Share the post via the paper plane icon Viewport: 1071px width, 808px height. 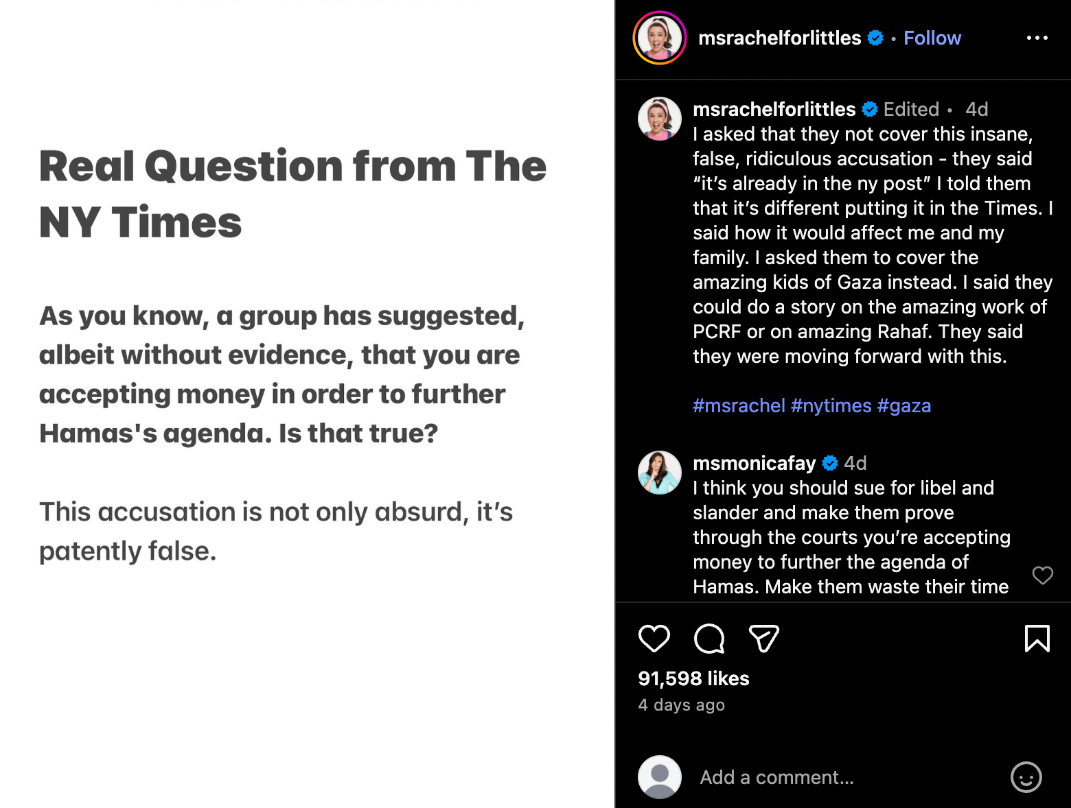pyautogui.click(x=763, y=639)
